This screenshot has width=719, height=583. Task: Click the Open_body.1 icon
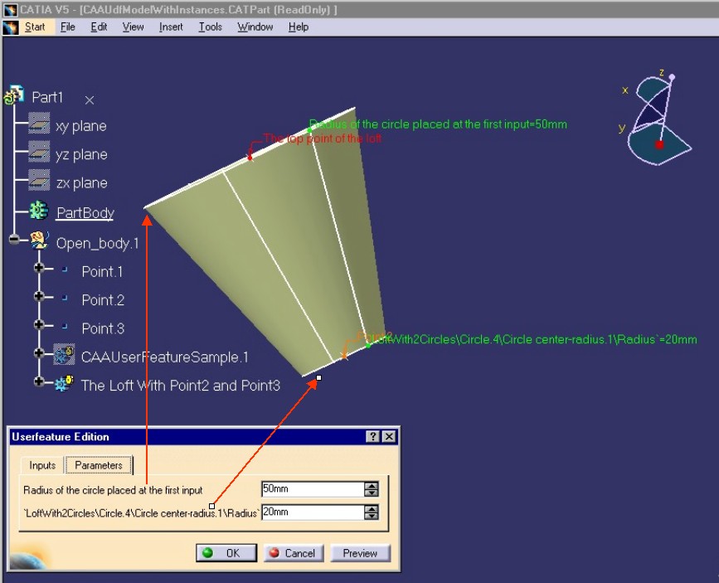(x=40, y=240)
